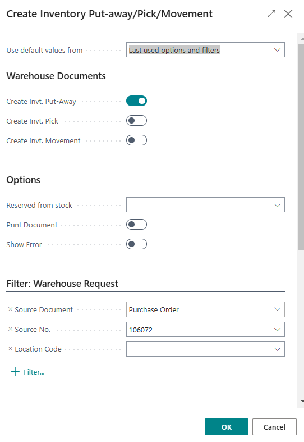Close the Create Inventory dialog
Viewport: 304px width, 442px height.
click(x=288, y=14)
